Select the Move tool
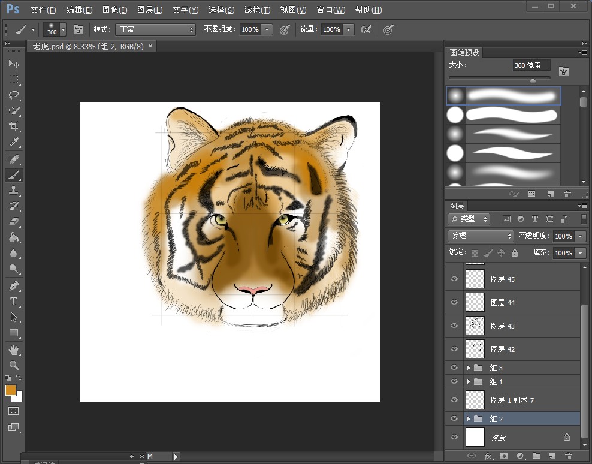 14,64
